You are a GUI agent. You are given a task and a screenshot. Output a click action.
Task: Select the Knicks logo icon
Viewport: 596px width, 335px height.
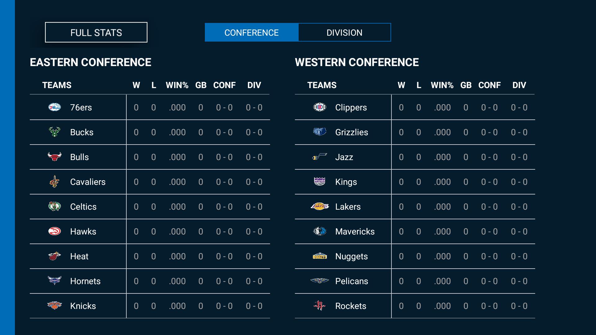(55, 306)
